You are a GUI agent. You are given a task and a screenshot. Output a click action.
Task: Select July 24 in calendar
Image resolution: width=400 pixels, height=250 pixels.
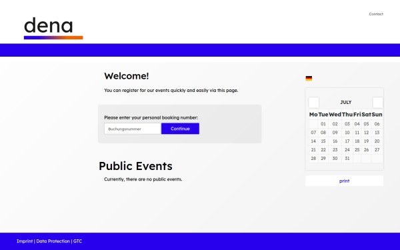tap(347, 150)
